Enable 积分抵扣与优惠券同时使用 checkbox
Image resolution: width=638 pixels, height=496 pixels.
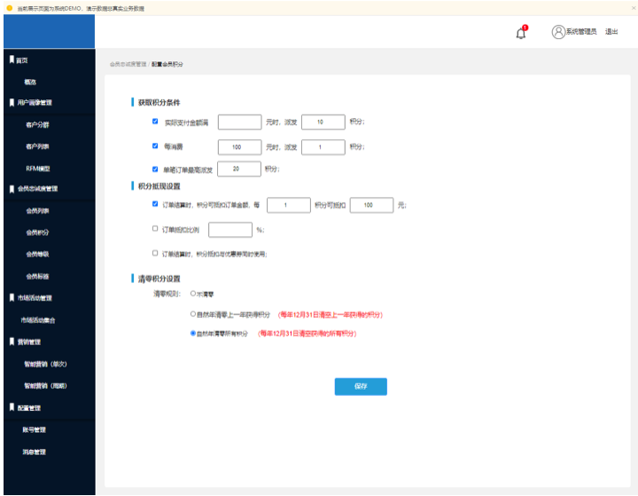pos(155,253)
